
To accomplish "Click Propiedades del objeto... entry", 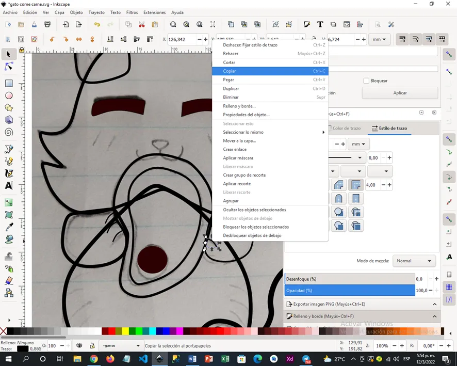I will coord(270,115).
